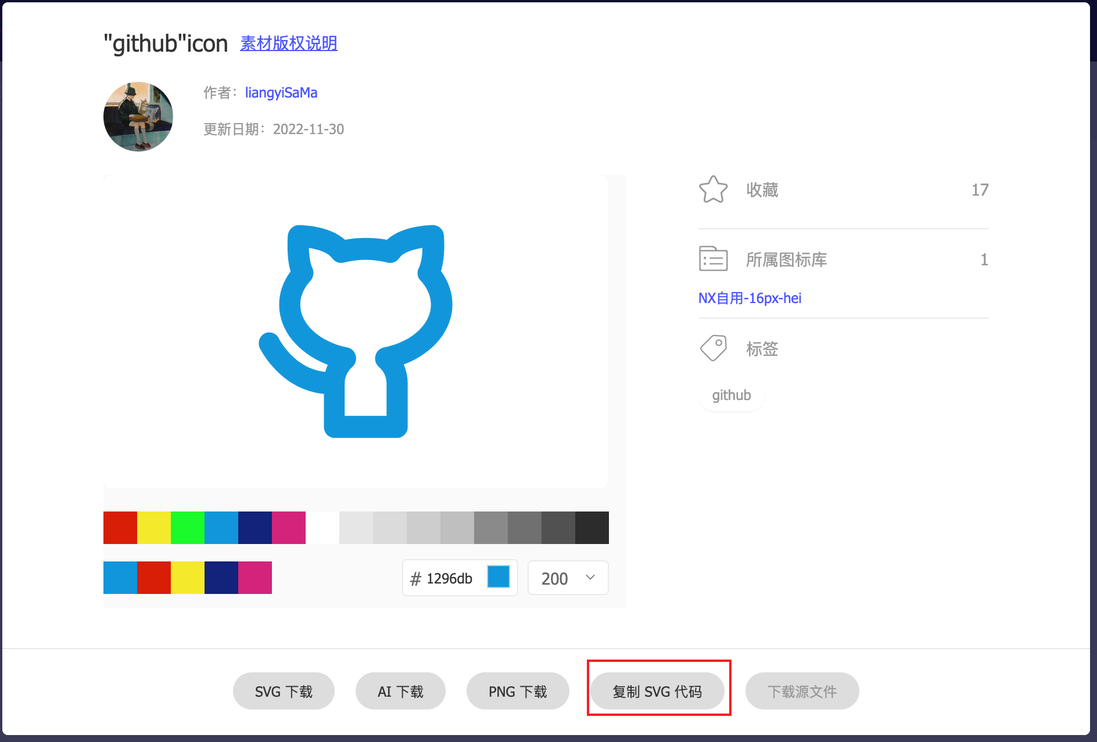Click the tag label icon

[713, 348]
